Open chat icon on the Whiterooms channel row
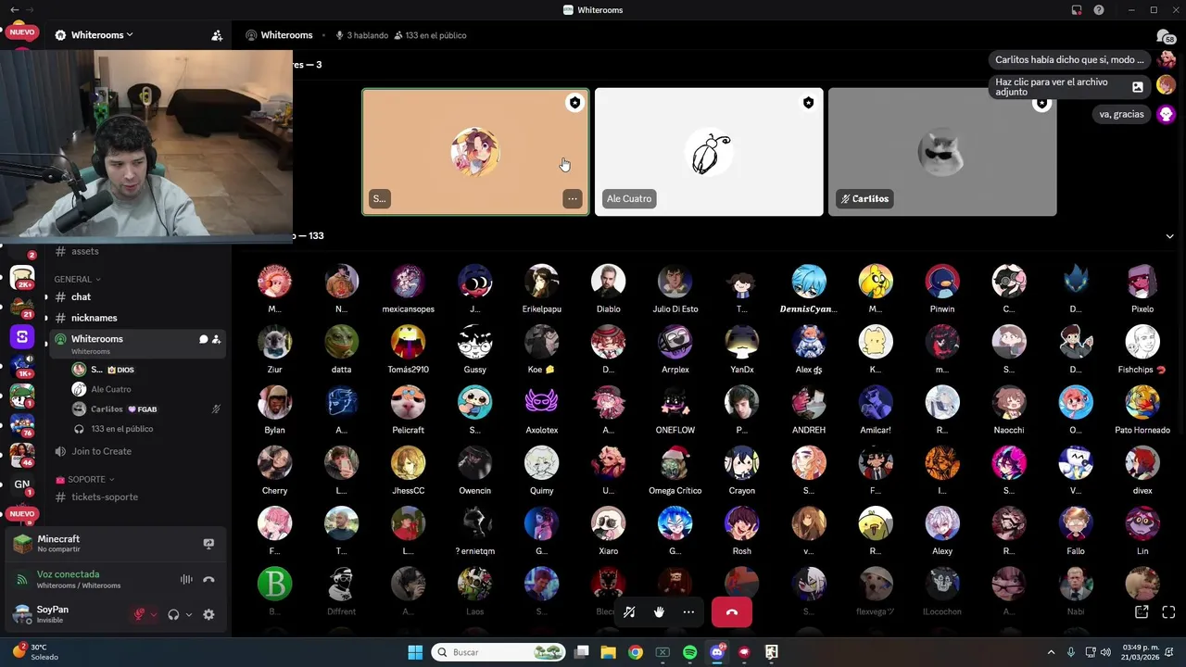The height and width of the screenshot is (667, 1186). click(x=203, y=339)
